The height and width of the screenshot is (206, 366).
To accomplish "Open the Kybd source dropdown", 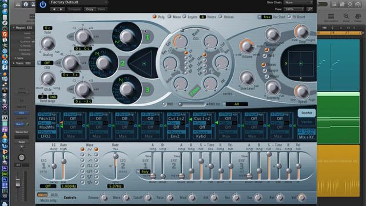I will tap(202, 136).
